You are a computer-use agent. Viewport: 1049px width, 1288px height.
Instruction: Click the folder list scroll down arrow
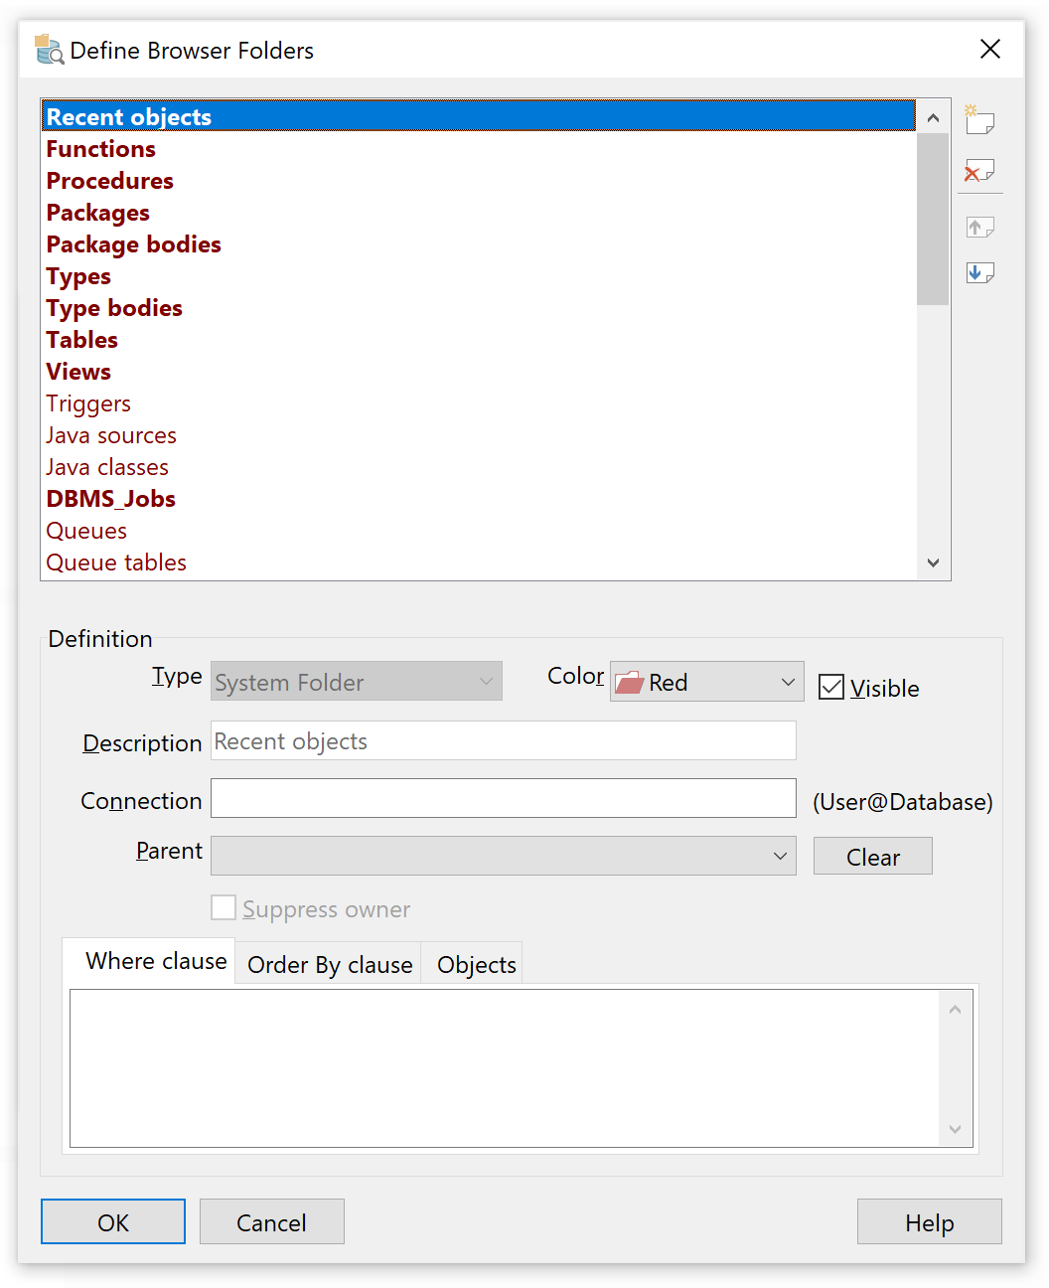(933, 563)
